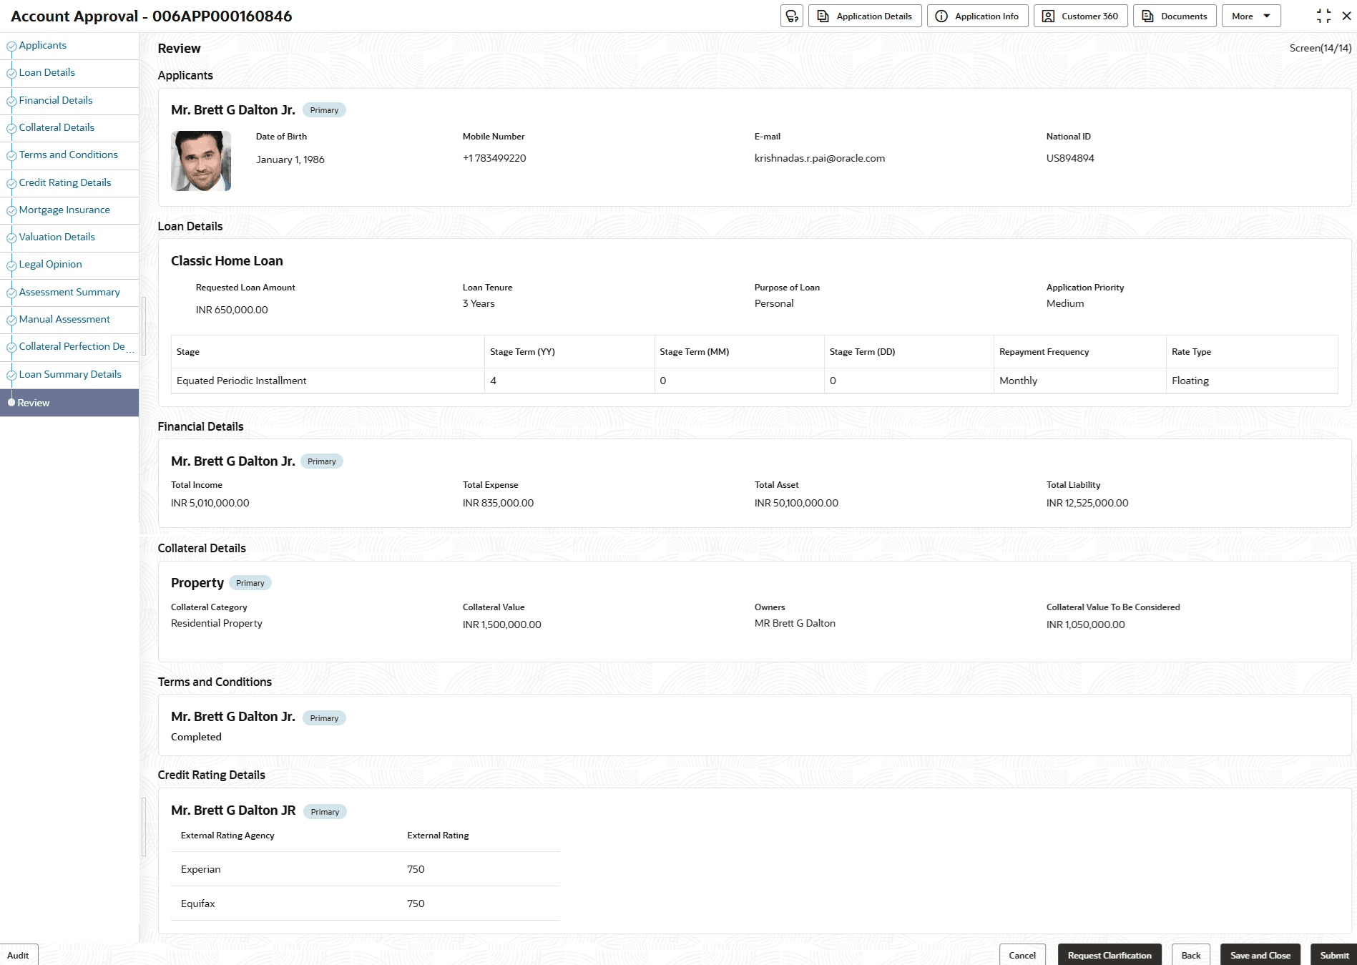Go to the Terms and Conditions step
Image resolution: width=1357 pixels, height=965 pixels.
(x=69, y=155)
